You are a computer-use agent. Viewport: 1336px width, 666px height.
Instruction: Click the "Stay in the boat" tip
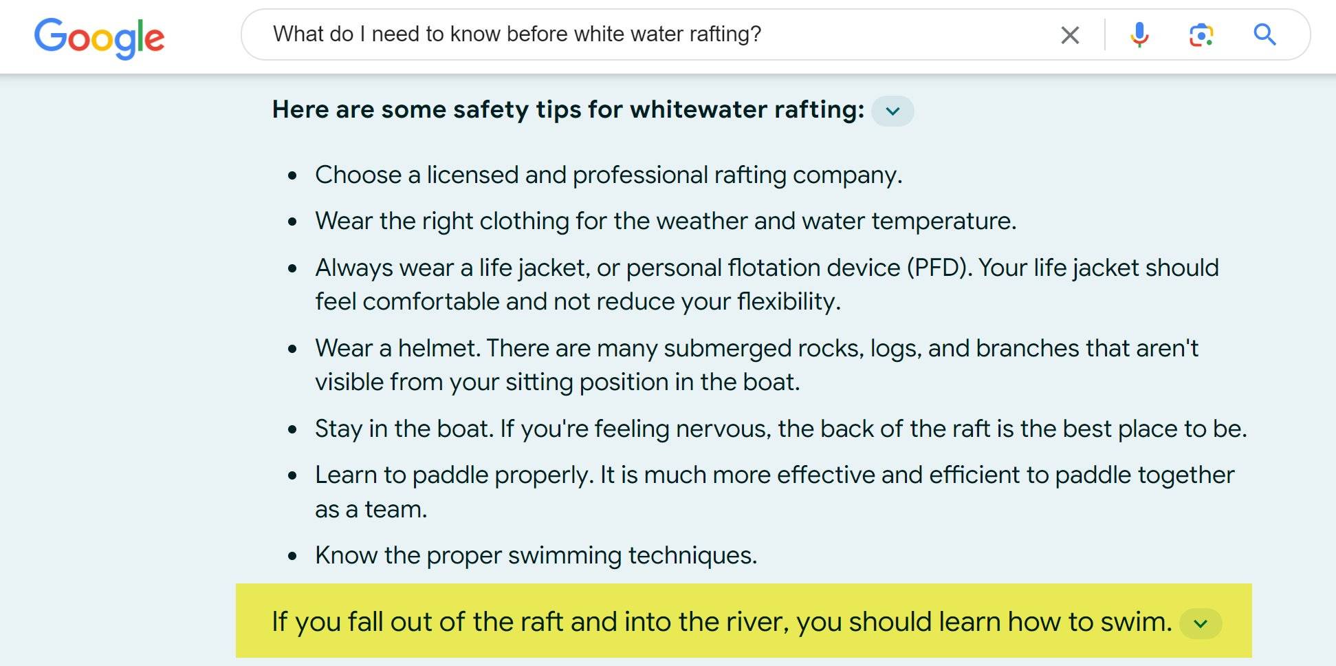780,429
